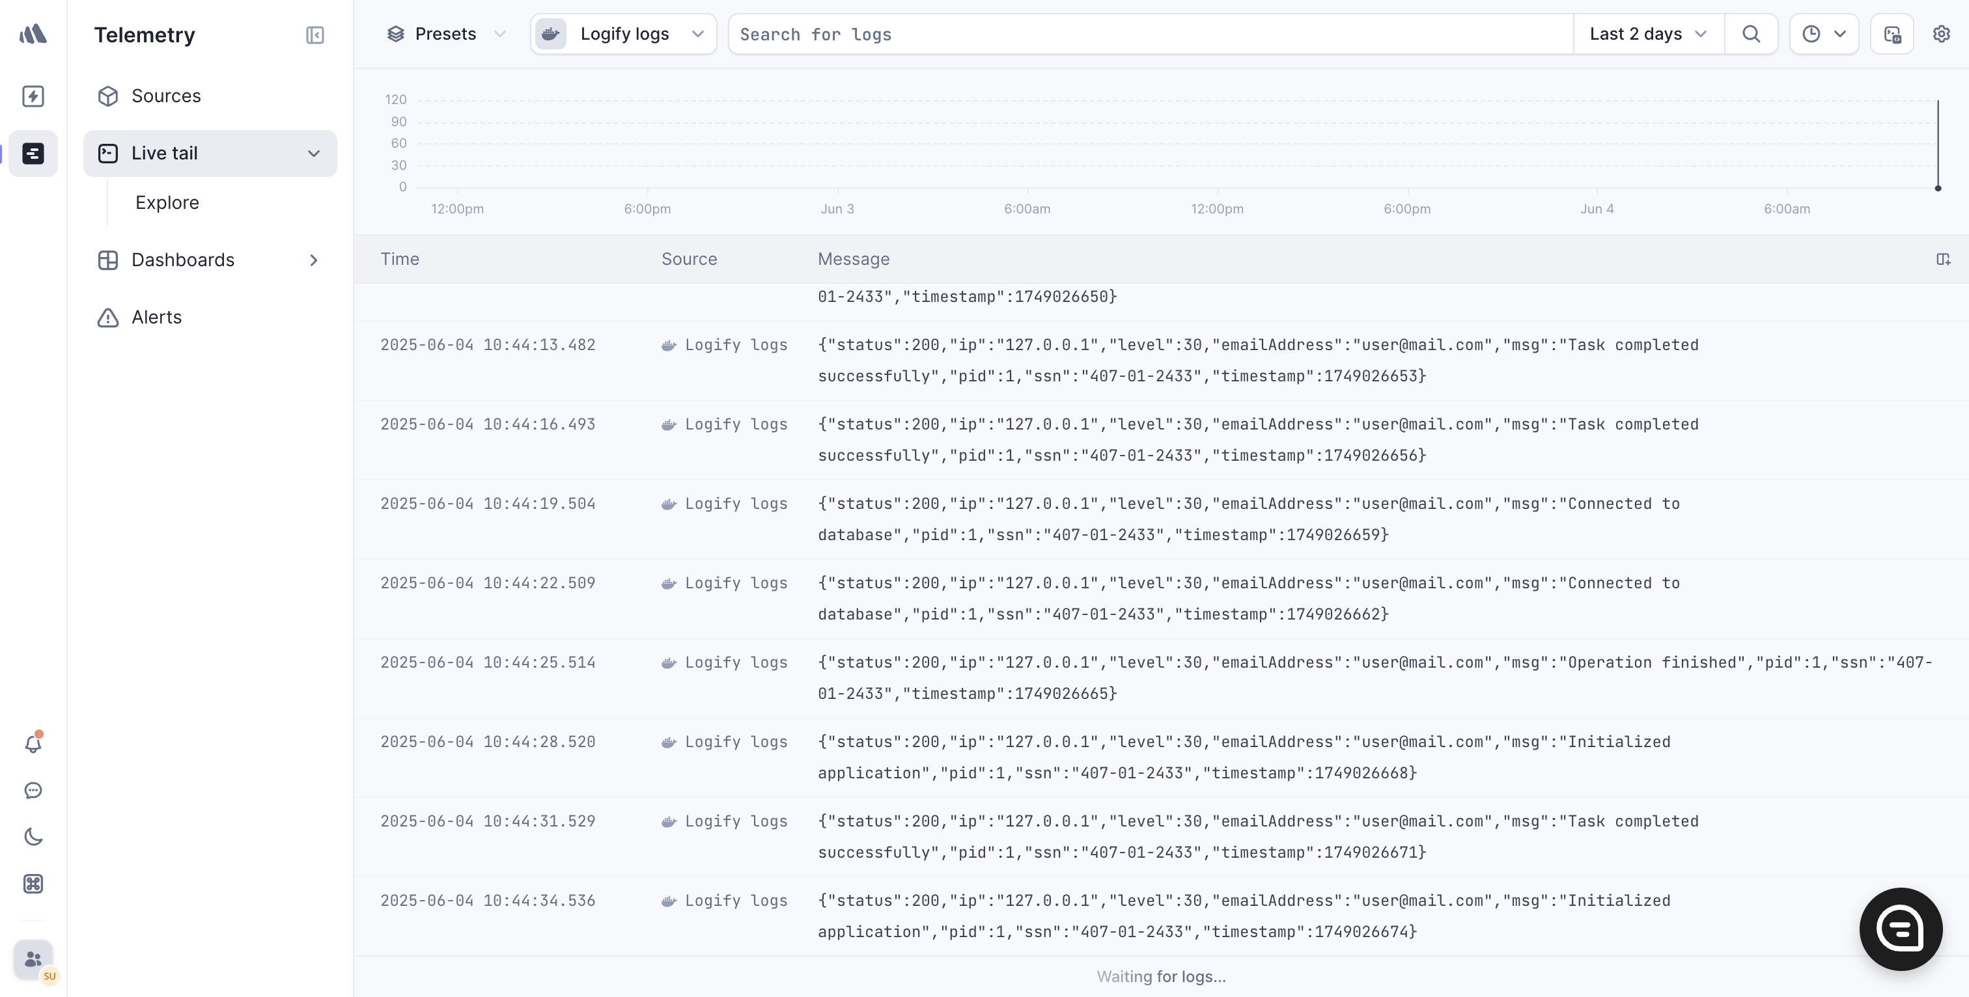Open the settings gear icon

click(1942, 34)
